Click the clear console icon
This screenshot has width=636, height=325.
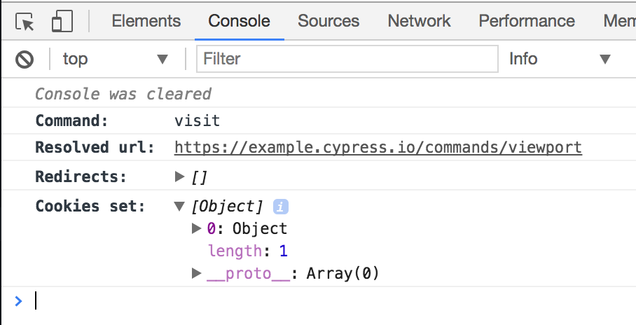pos(25,60)
